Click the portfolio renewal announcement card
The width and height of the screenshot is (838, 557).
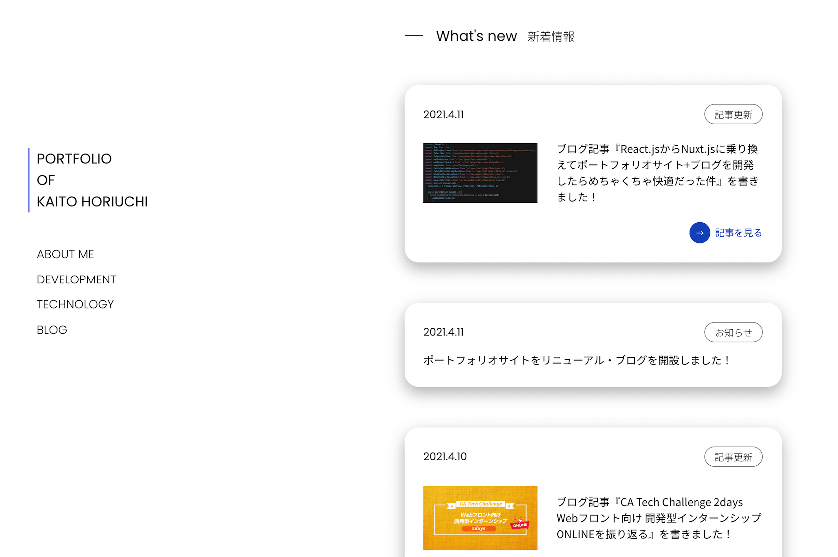(x=577, y=360)
